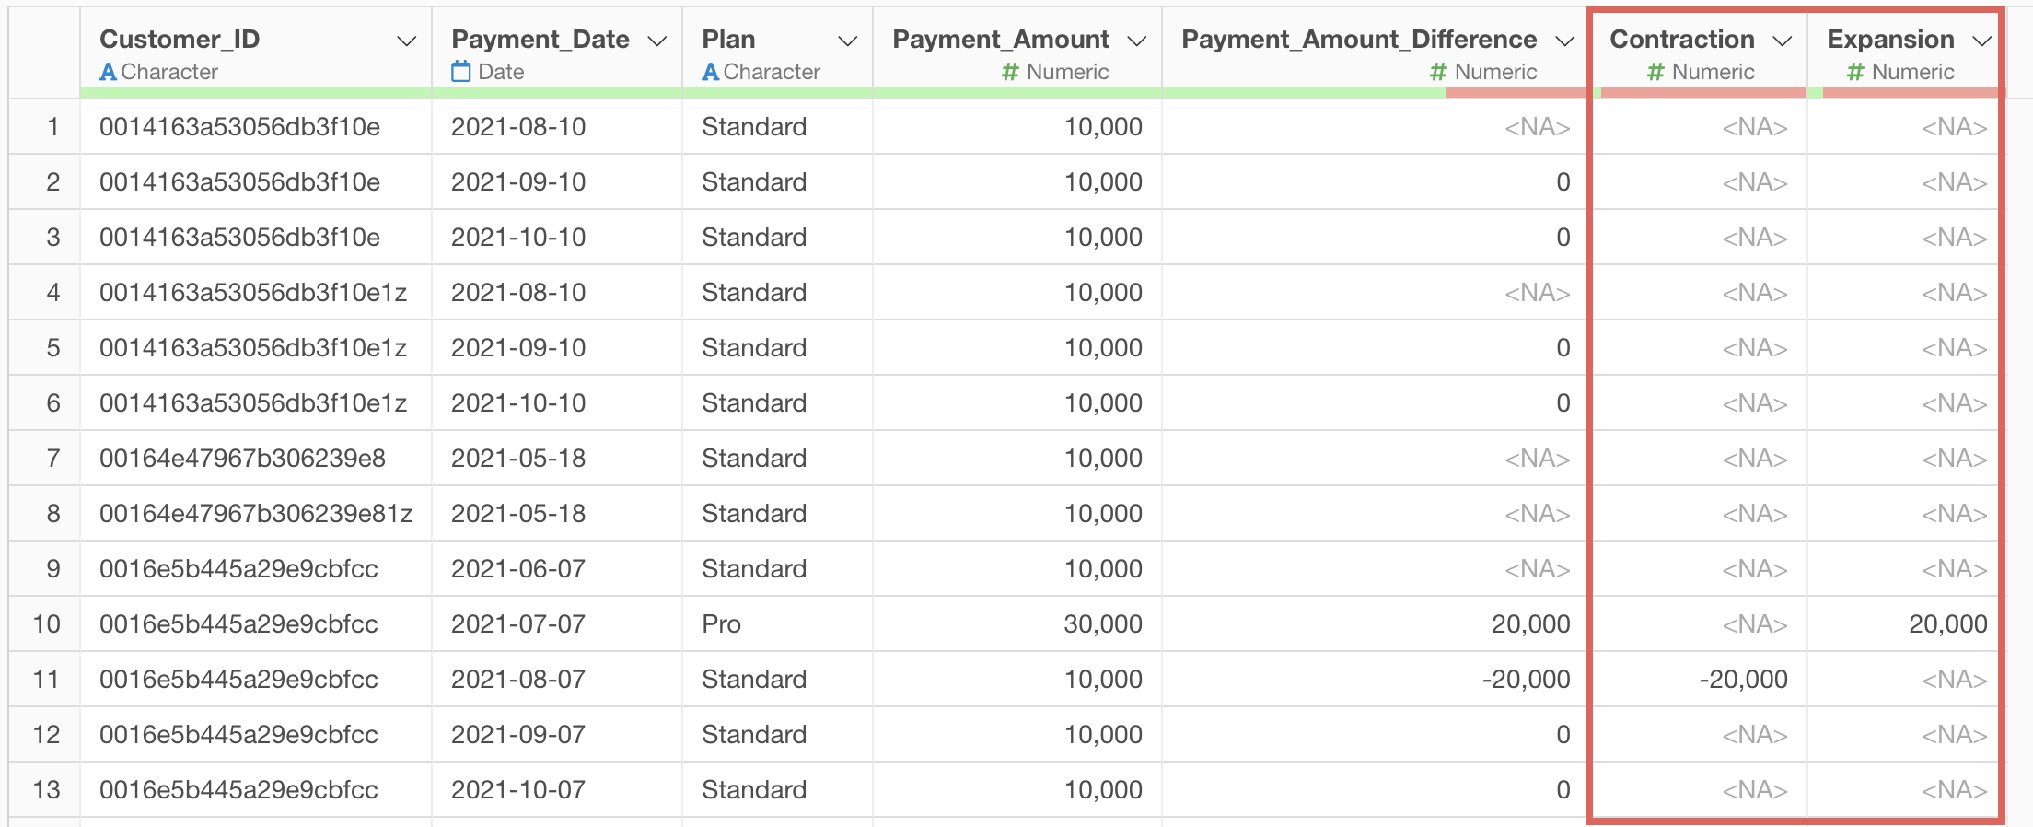The image size is (2033, 827).
Task: Open the Expansion column dropdown chevron
Action: pyautogui.click(x=1982, y=41)
